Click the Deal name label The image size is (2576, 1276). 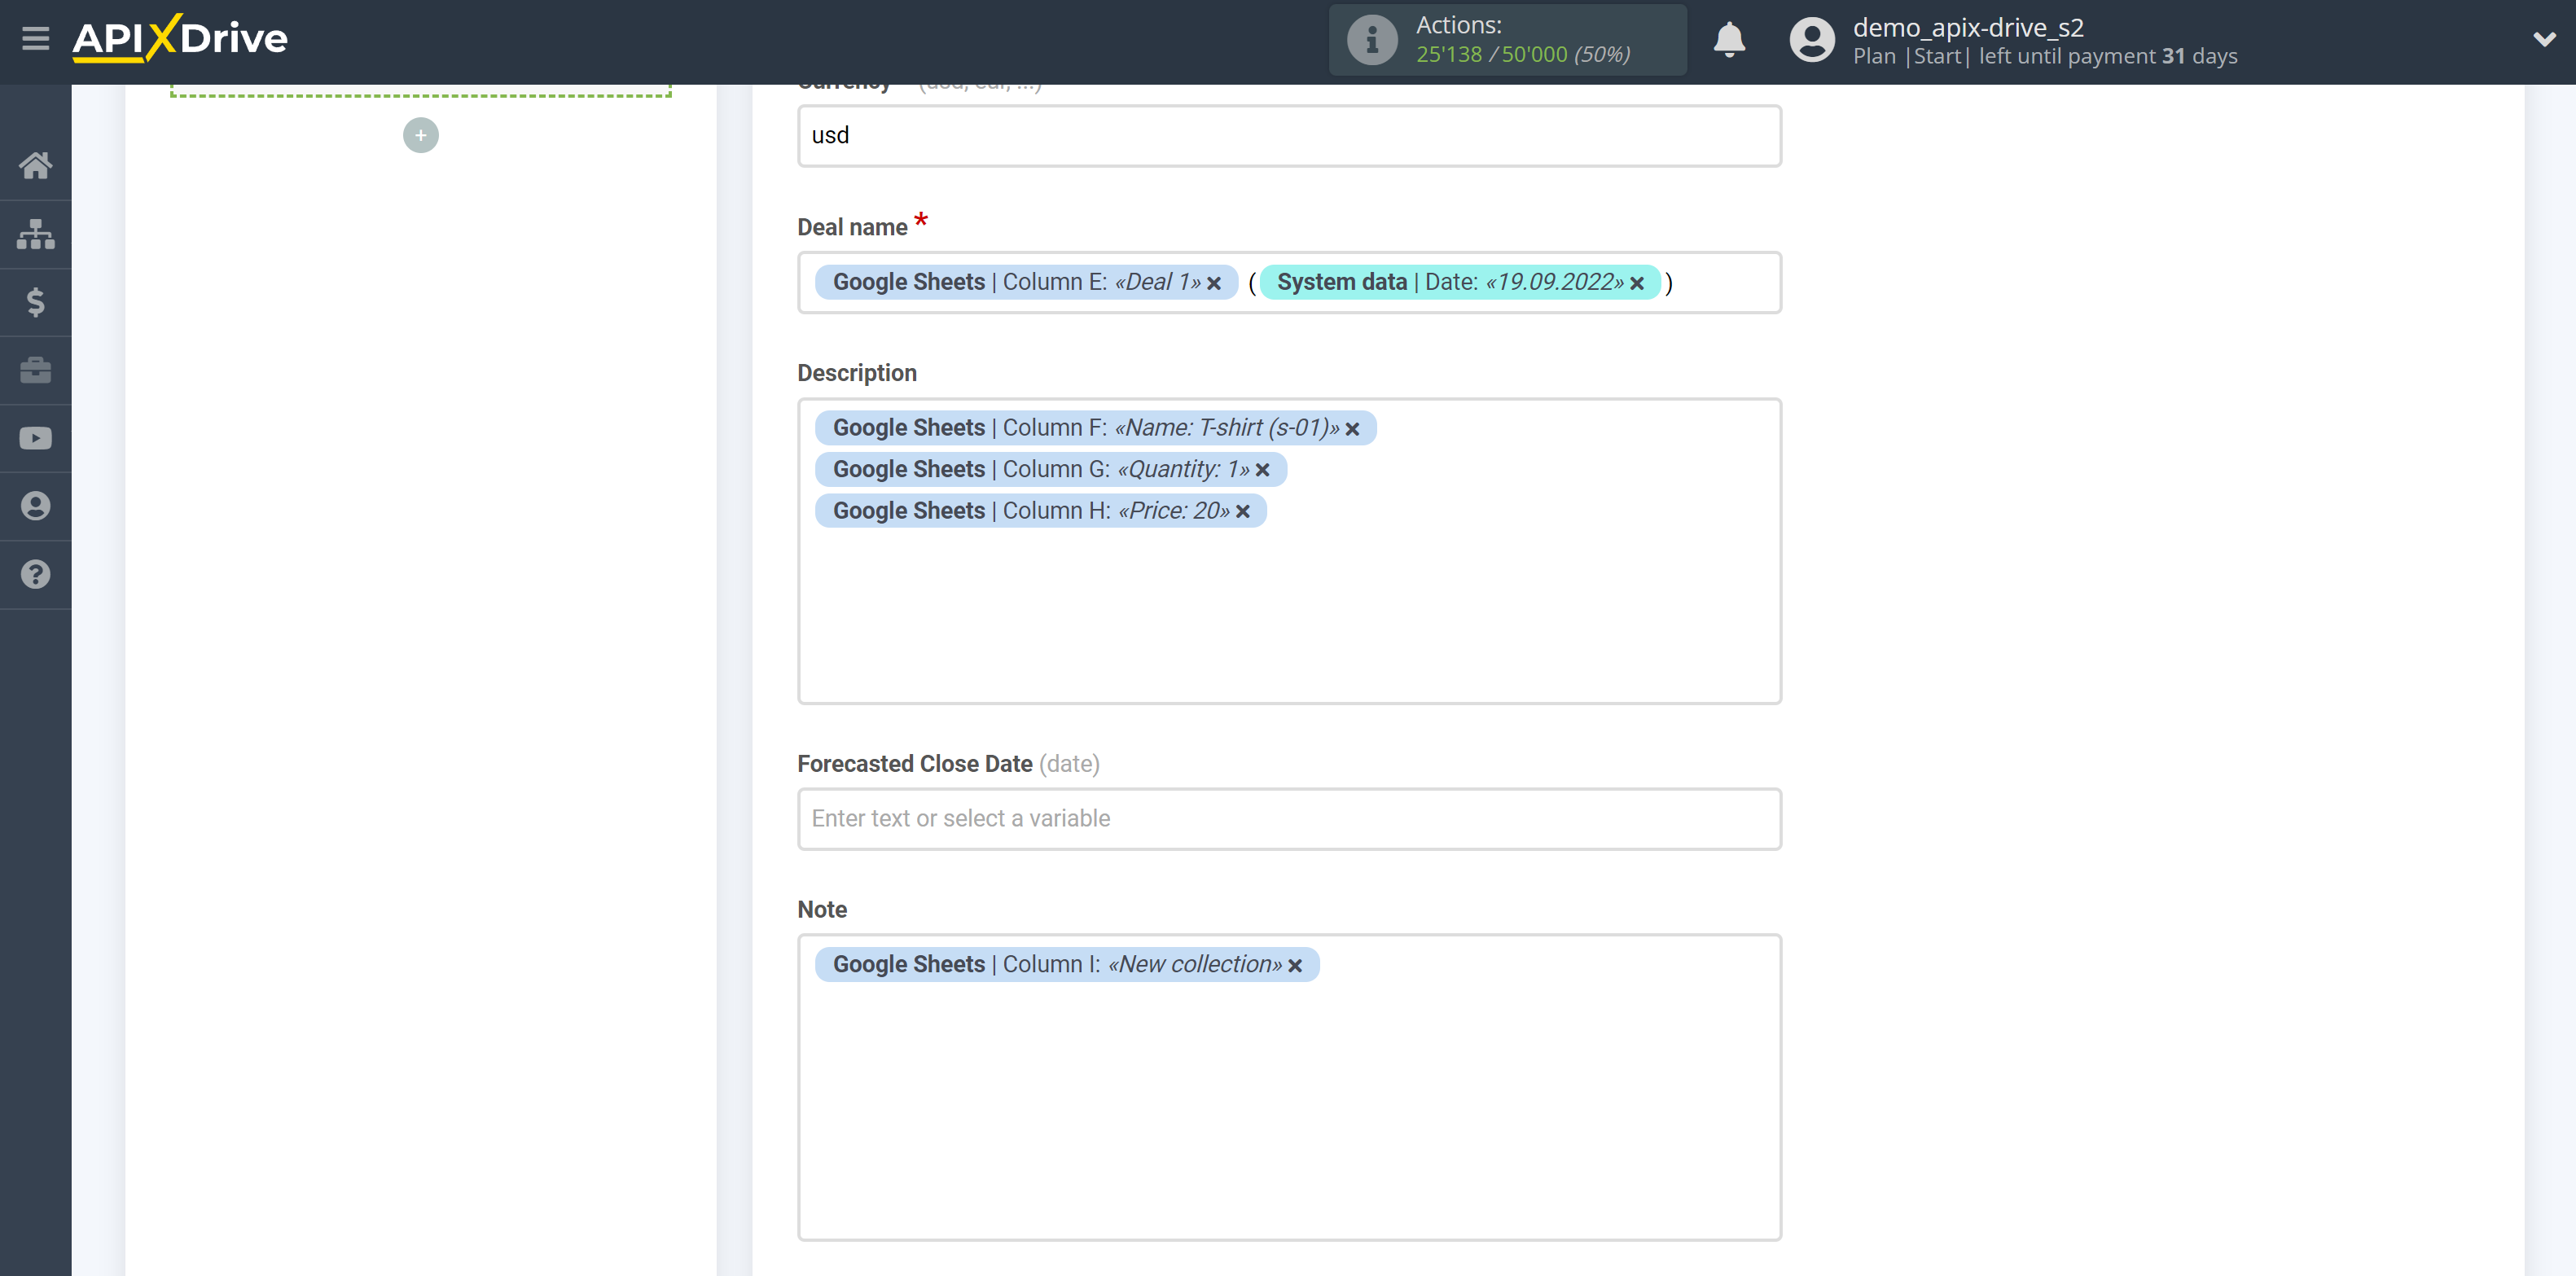852,228
